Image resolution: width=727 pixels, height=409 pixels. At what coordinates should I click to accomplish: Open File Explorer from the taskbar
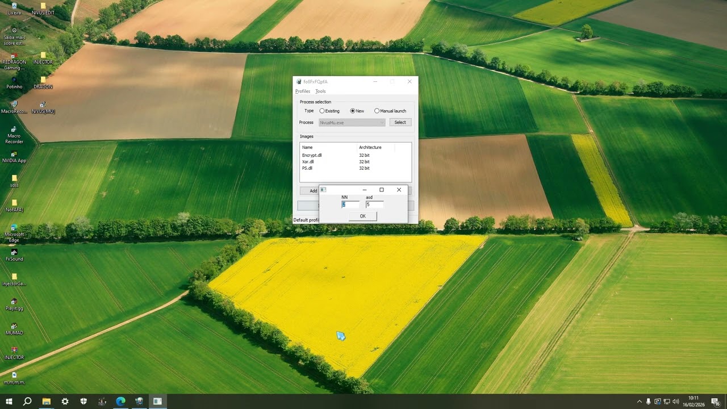[47, 402]
